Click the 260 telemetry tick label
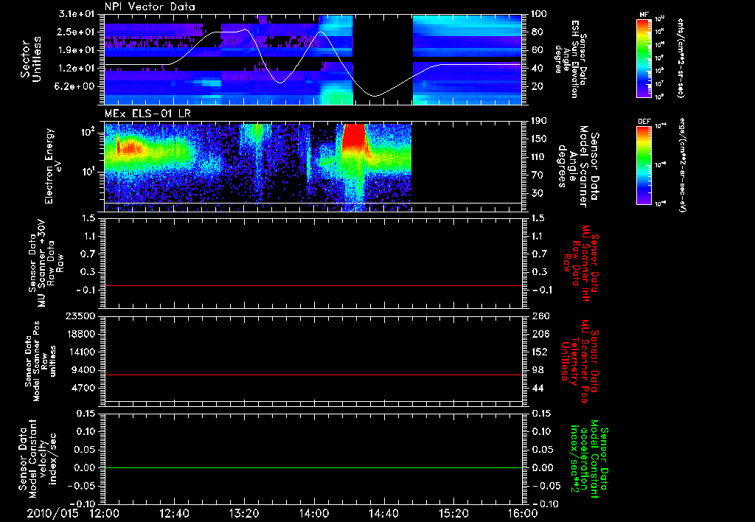 click(x=540, y=316)
